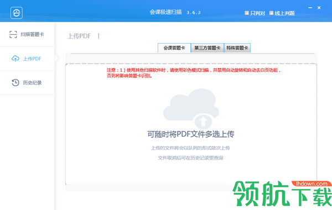Click the scan answer sheet icon in sidebar

13,34
